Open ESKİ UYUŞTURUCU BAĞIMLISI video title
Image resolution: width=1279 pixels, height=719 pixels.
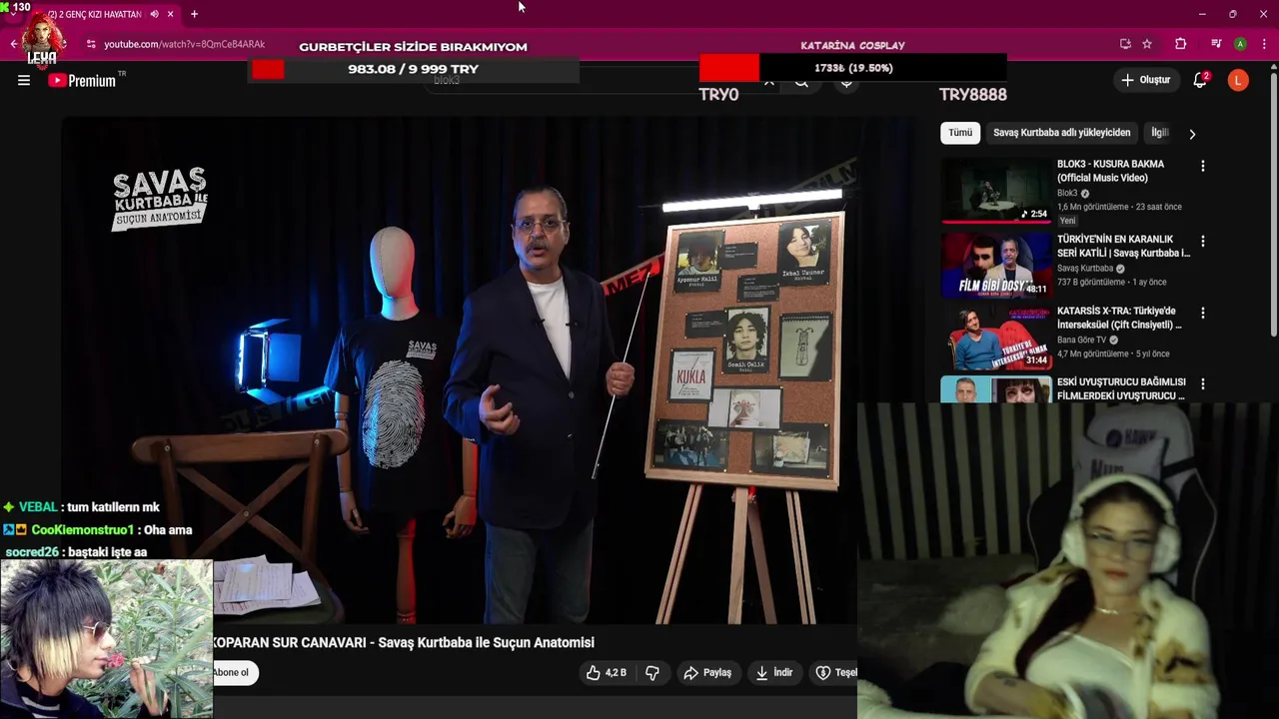coord(1121,388)
